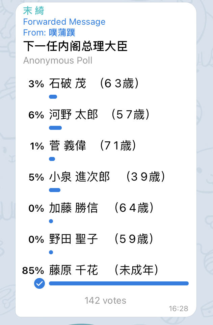213x325 pixels.
Task: Click the 85% percentage label
Action: click(33, 271)
